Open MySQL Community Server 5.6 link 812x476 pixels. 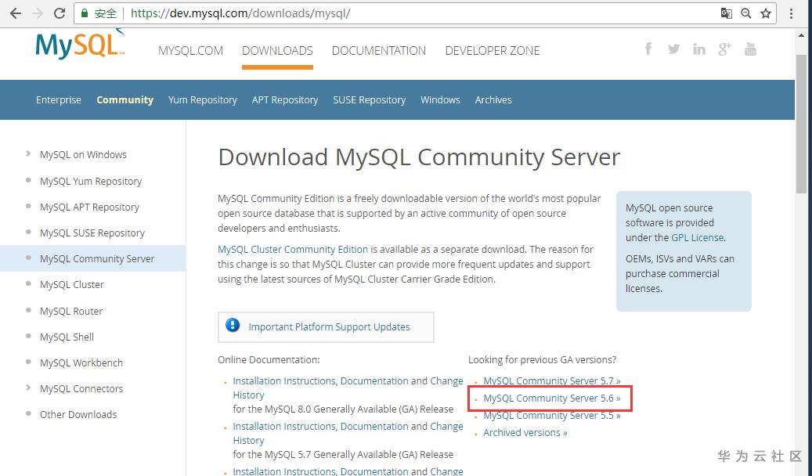tap(551, 398)
